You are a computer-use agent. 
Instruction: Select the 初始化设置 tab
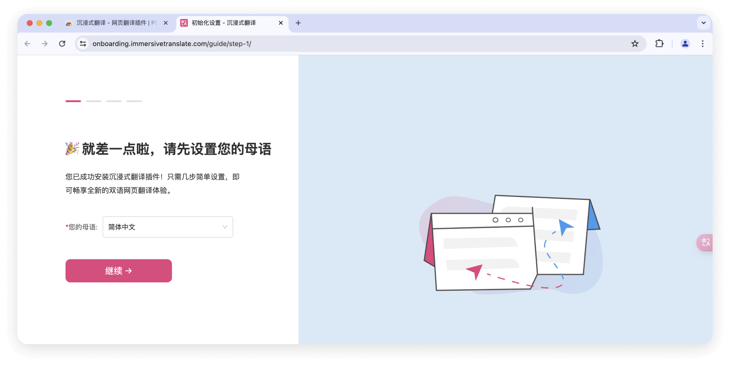tap(224, 23)
